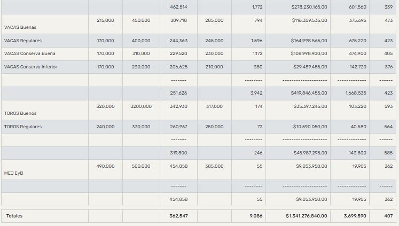This screenshot has height=226, width=399.
Task: Click the total head count 9.086
Action: click(x=256, y=216)
